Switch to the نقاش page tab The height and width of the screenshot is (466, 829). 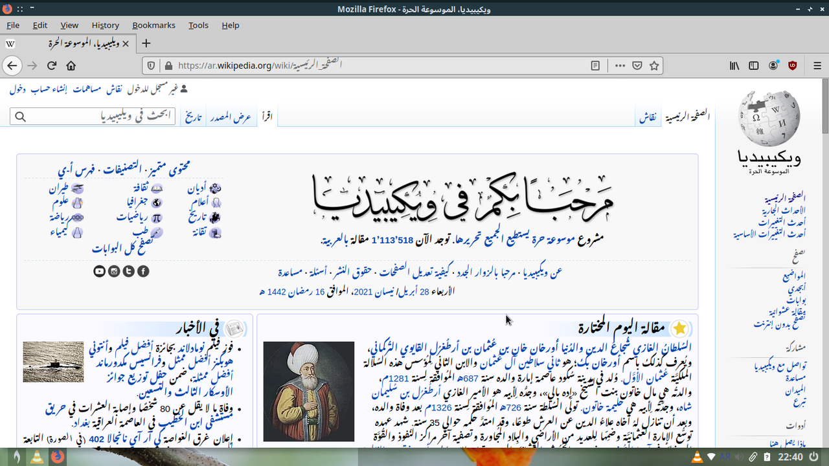pos(648,117)
